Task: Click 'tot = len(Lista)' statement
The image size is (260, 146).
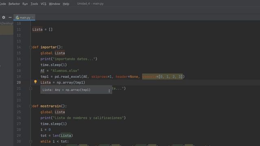Action: pos(56,135)
